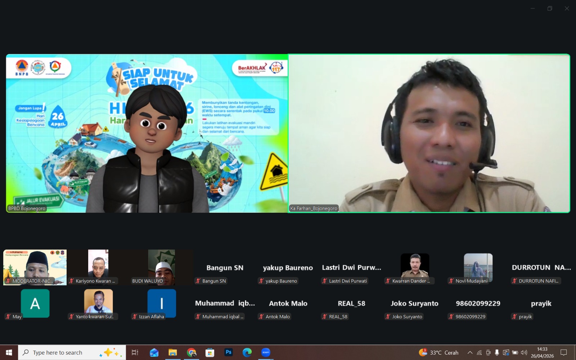Open File Explorer from the taskbar

point(172,352)
